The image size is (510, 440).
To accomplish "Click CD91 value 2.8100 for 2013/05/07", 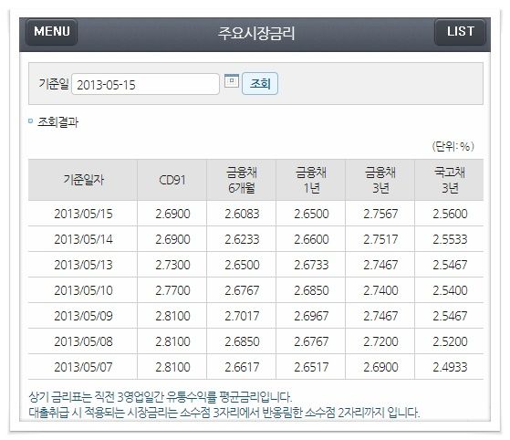I will click(172, 367).
